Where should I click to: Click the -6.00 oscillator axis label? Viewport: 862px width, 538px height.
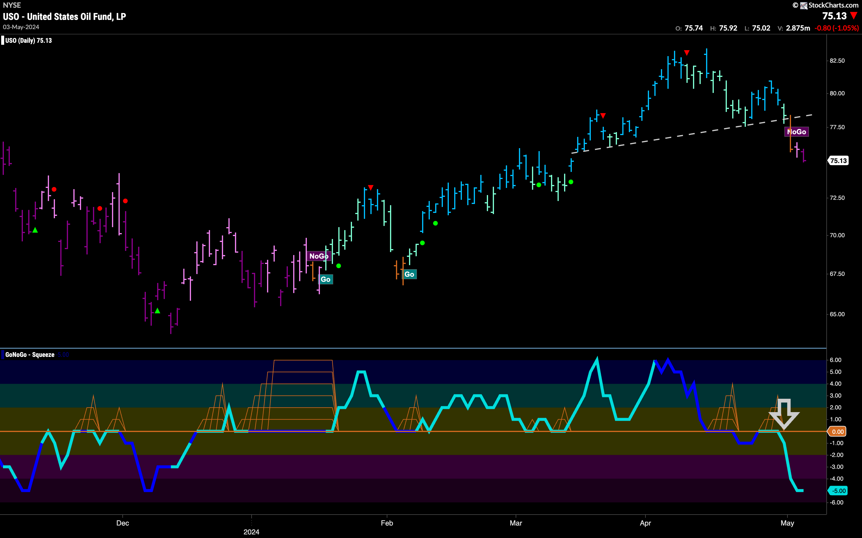[836, 502]
